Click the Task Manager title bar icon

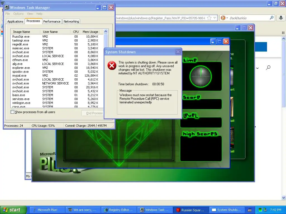[7, 8]
